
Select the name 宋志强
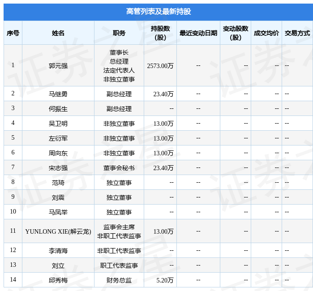point(58,168)
